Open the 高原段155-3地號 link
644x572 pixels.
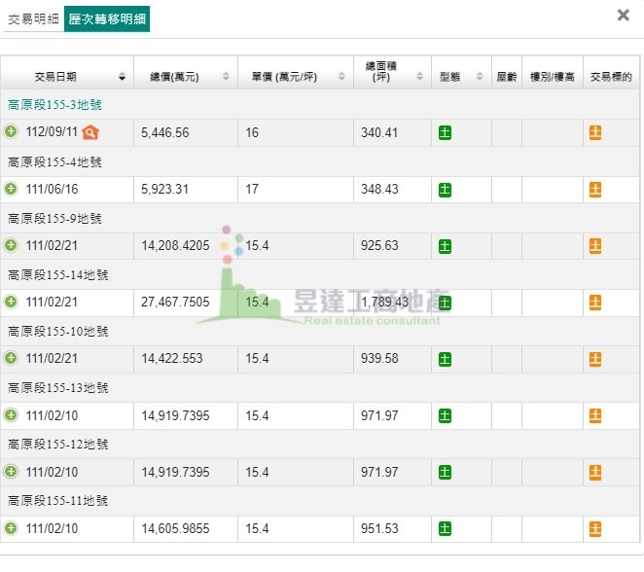tap(54, 105)
